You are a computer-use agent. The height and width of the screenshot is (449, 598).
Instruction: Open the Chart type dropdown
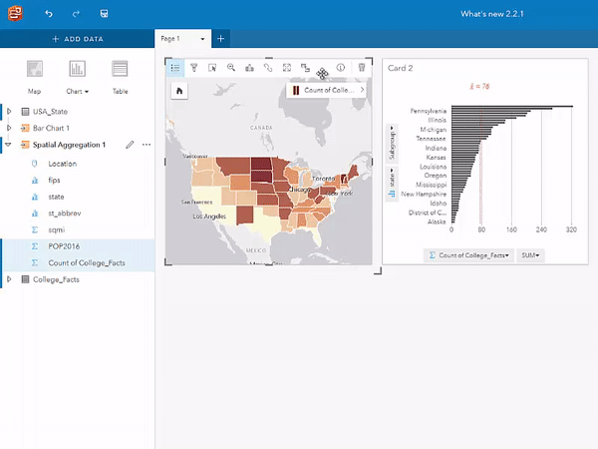click(77, 77)
